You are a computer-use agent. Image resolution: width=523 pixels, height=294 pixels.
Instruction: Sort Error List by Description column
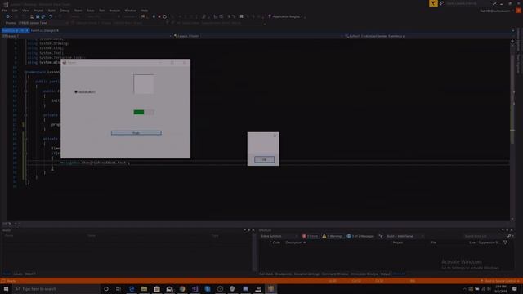tap(293, 243)
